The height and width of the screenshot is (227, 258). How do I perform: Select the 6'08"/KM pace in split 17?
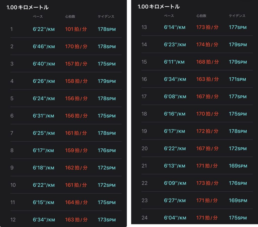pyautogui.click(x=175, y=96)
